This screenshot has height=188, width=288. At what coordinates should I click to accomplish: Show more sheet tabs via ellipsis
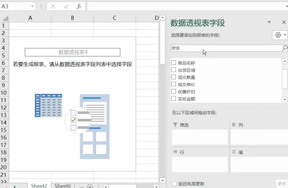(82, 186)
